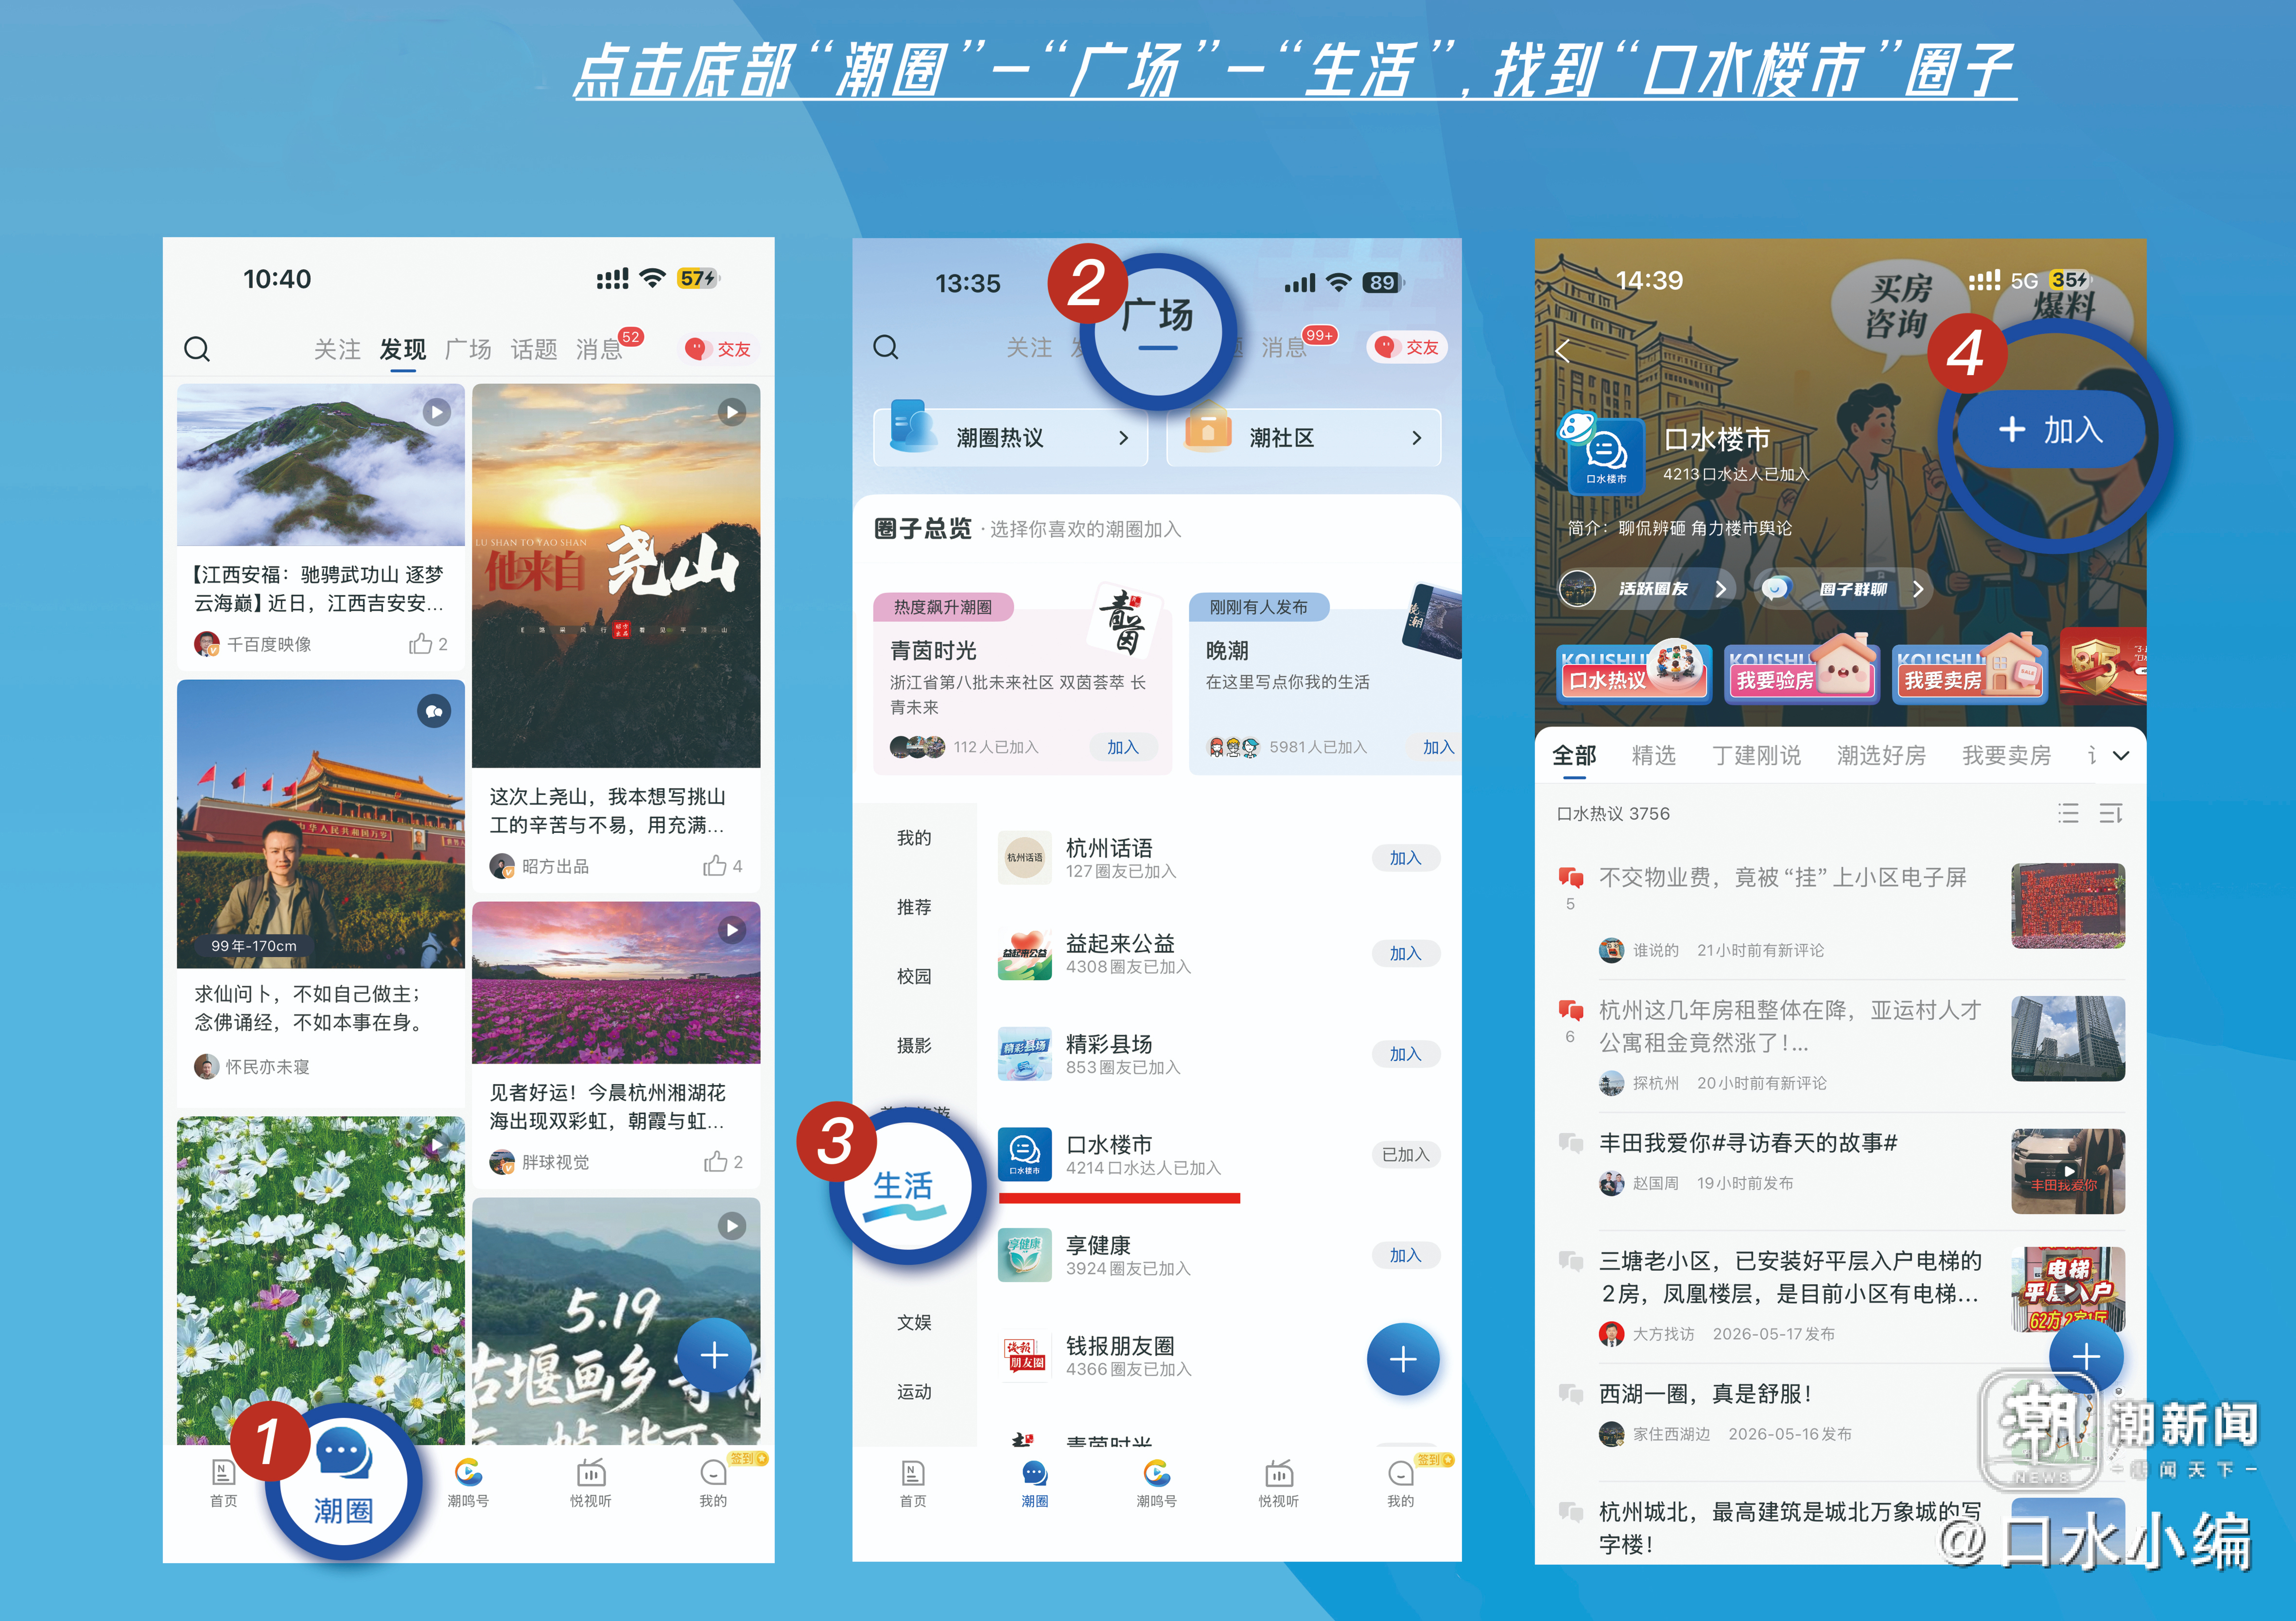Toggle 加入 for the 杭州话语 circle
The height and width of the screenshot is (1621, 2296).
coord(1405,858)
